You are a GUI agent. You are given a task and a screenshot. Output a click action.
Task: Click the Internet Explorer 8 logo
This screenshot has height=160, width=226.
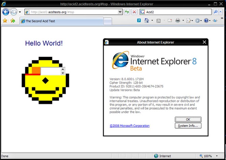(154, 61)
